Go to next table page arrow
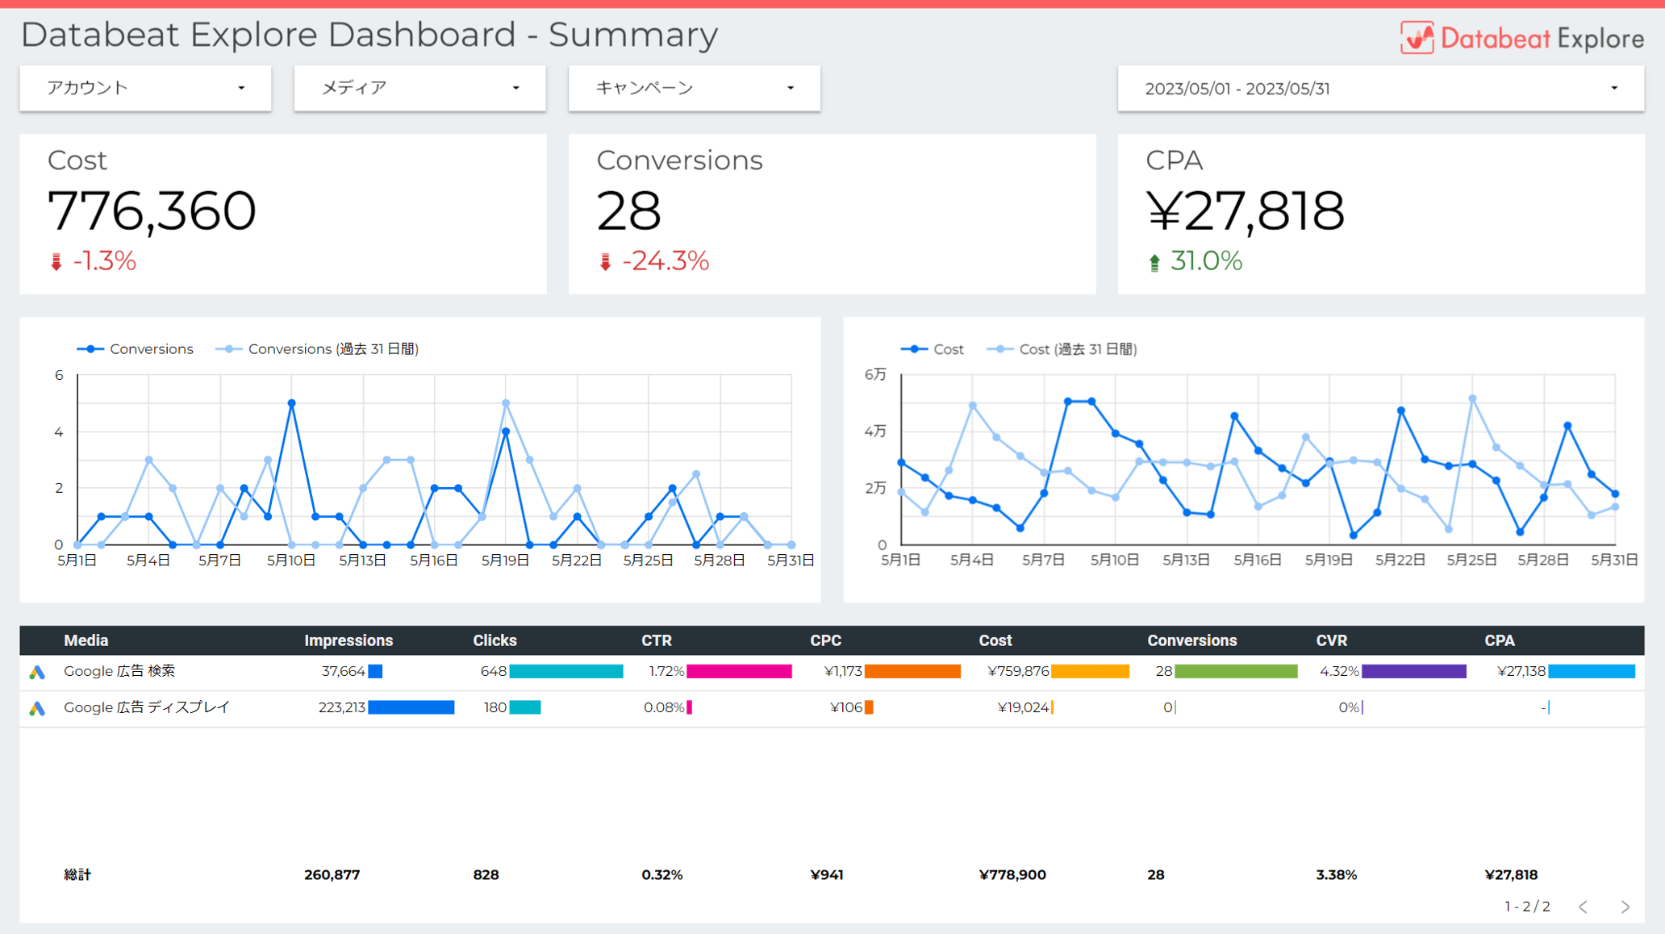This screenshot has width=1665, height=934. click(1625, 907)
